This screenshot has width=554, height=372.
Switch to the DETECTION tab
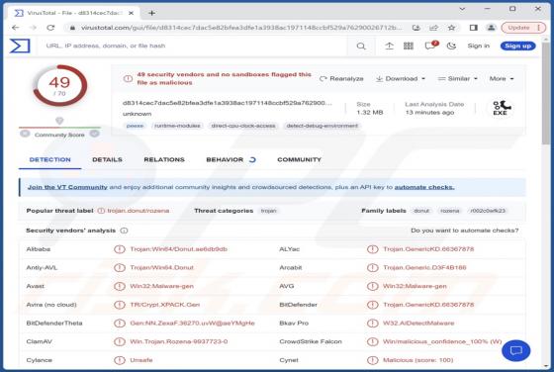pos(49,159)
